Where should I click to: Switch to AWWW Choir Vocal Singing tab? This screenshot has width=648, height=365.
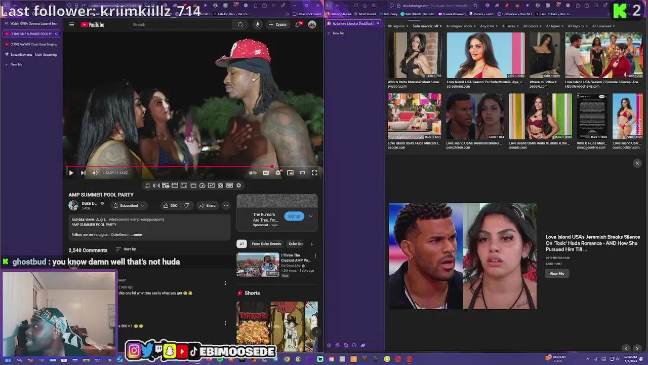30,44
